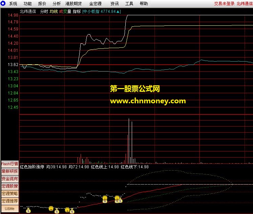This screenshot has width=253, height=214.
Task: Open the 金宏源 menu
Action: (x=96, y=3)
